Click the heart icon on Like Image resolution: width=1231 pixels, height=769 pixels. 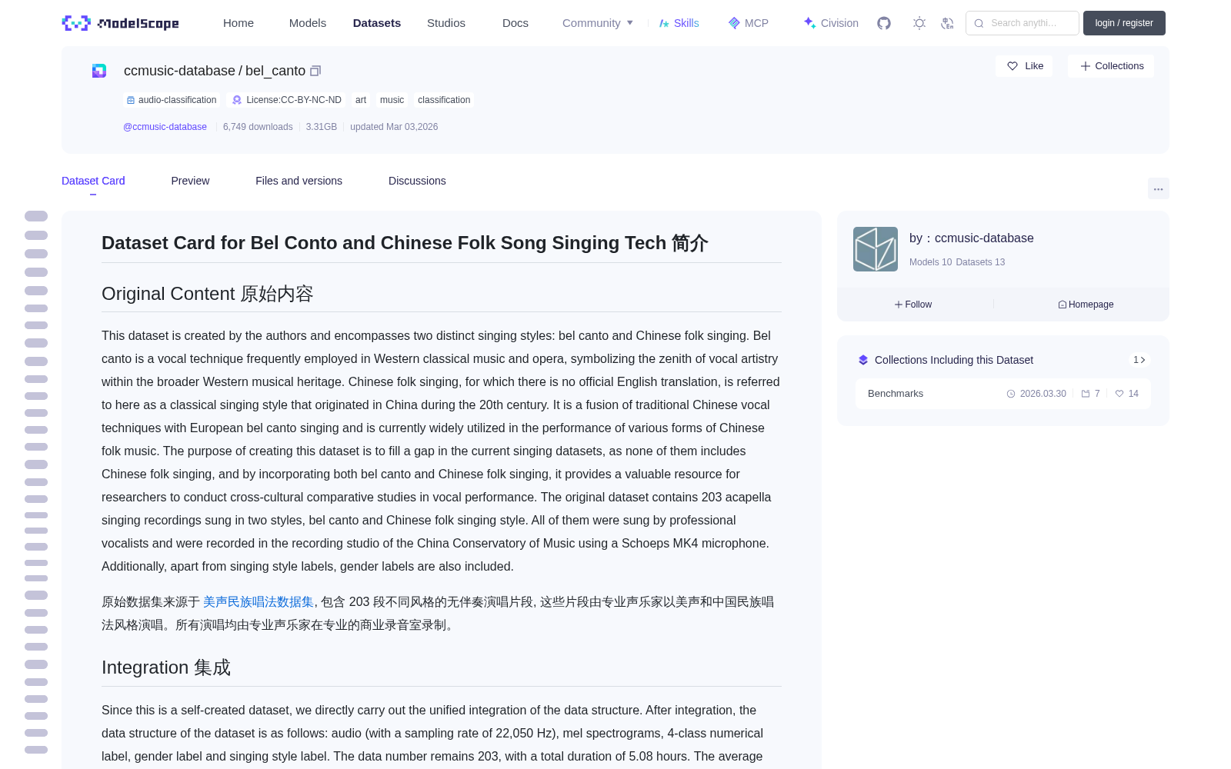[1012, 66]
